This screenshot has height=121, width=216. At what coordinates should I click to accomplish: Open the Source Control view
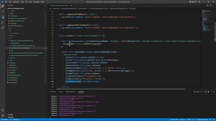[x=3, y=17]
